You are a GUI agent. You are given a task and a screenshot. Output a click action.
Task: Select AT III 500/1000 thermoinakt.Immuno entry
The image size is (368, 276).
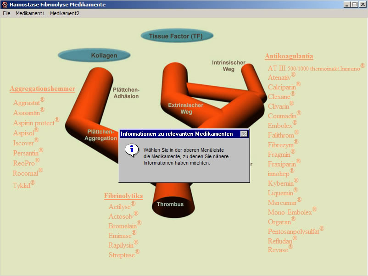pos(316,68)
